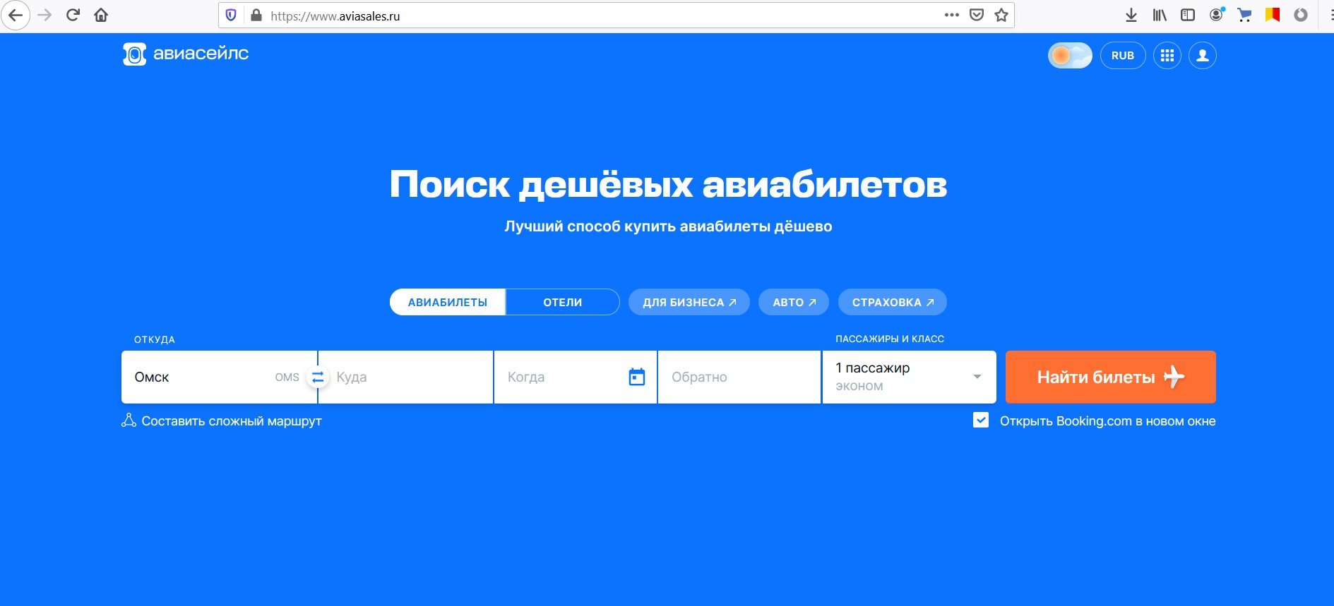Swap origin and destination cities
This screenshot has width=1334, height=606.
click(318, 377)
